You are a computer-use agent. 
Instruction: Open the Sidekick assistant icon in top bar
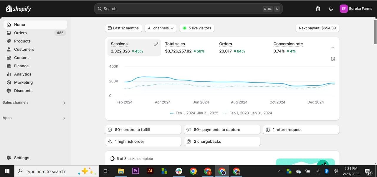[x=318, y=8]
